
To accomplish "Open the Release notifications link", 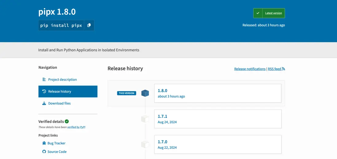I will pyautogui.click(x=250, y=69).
